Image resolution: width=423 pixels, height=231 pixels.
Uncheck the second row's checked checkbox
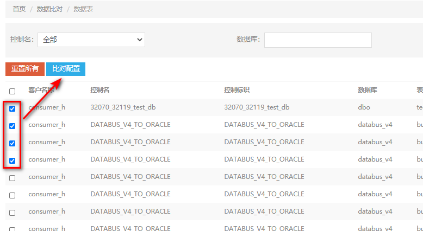coord(12,126)
